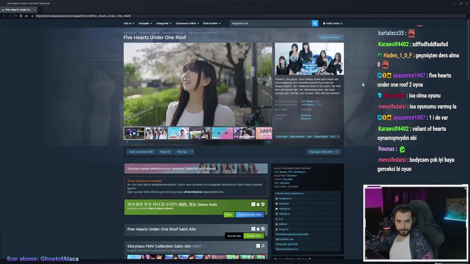Image resolution: width=470 pixels, height=264 pixels.
Task: Open the dropdown arrow next to Yok Say
Action: tap(192, 152)
